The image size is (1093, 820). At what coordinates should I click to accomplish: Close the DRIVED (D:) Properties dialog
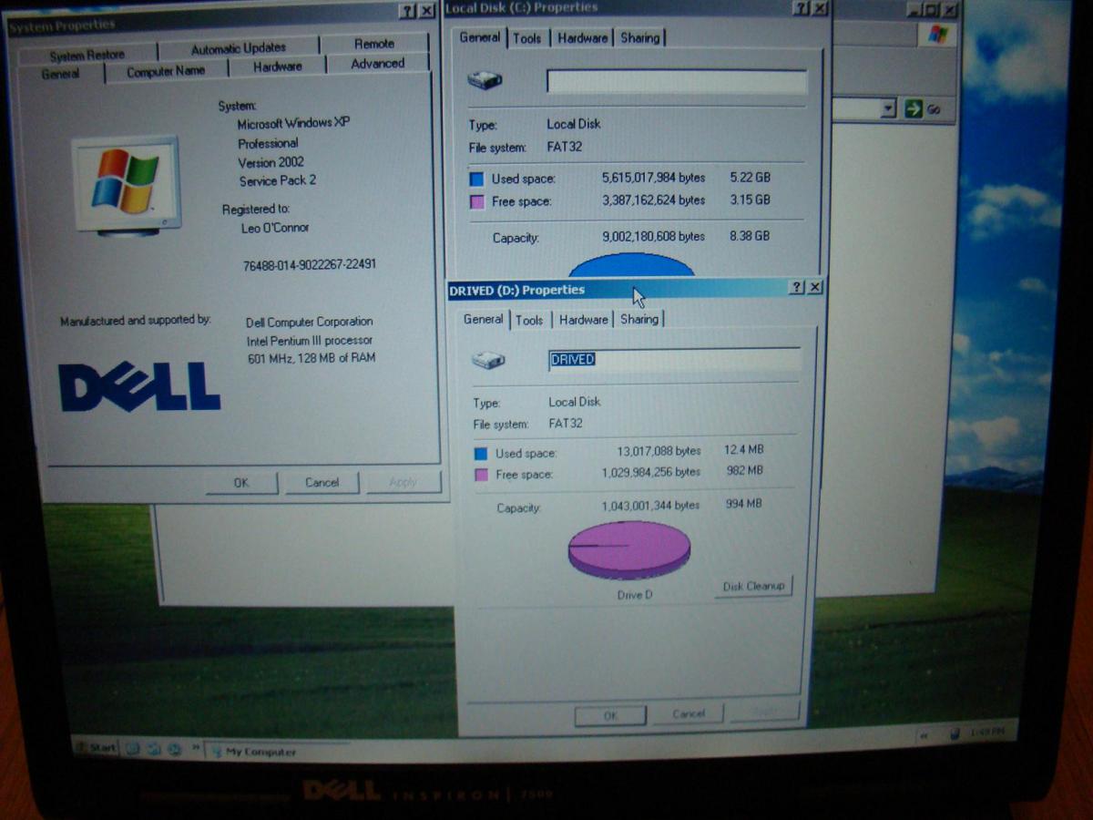(815, 287)
